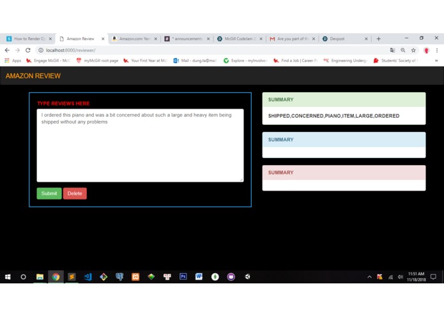Viewport: 444px width, 316px height.
Task: Click the SHIPPED,CONCERNED,PIANO keywords text
Action: pyautogui.click(x=333, y=116)
